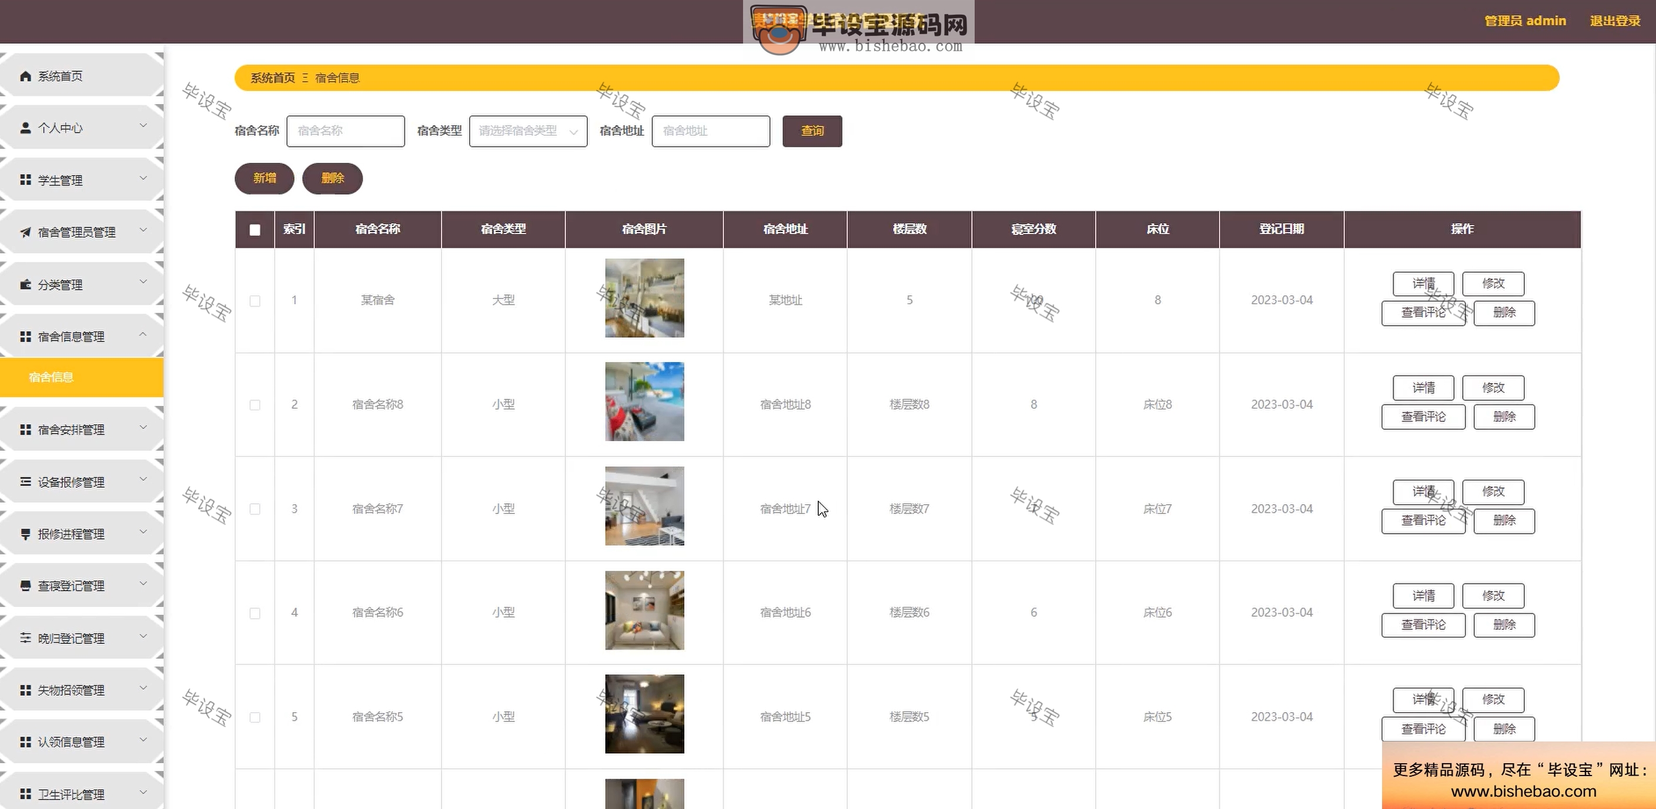
Task: Click the breadcrumb separator icon after 系统首页
Action: pyautogui.click(x=305, y=78)
